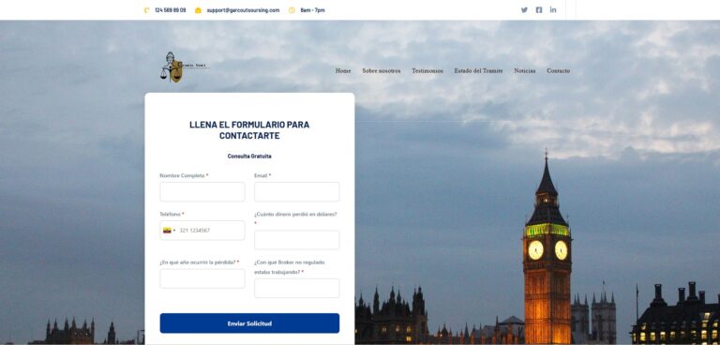Click the email envelope icon

click(199, 10)
